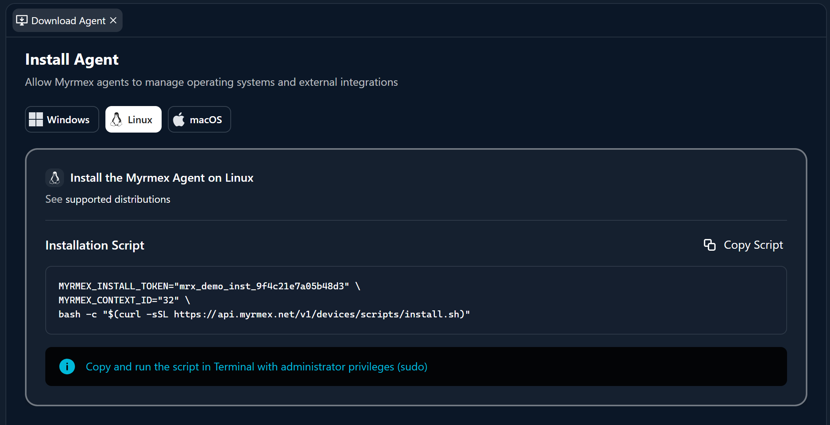The width and height of the screenshot is (830, 425).
Task: Click the Myrmex agents description text
Action: 212,82
